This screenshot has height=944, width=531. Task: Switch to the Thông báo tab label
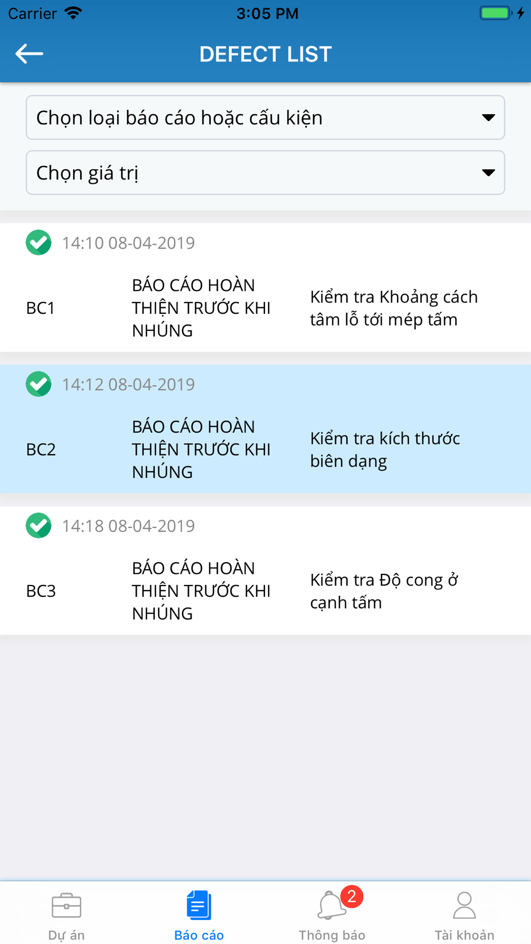332,935
